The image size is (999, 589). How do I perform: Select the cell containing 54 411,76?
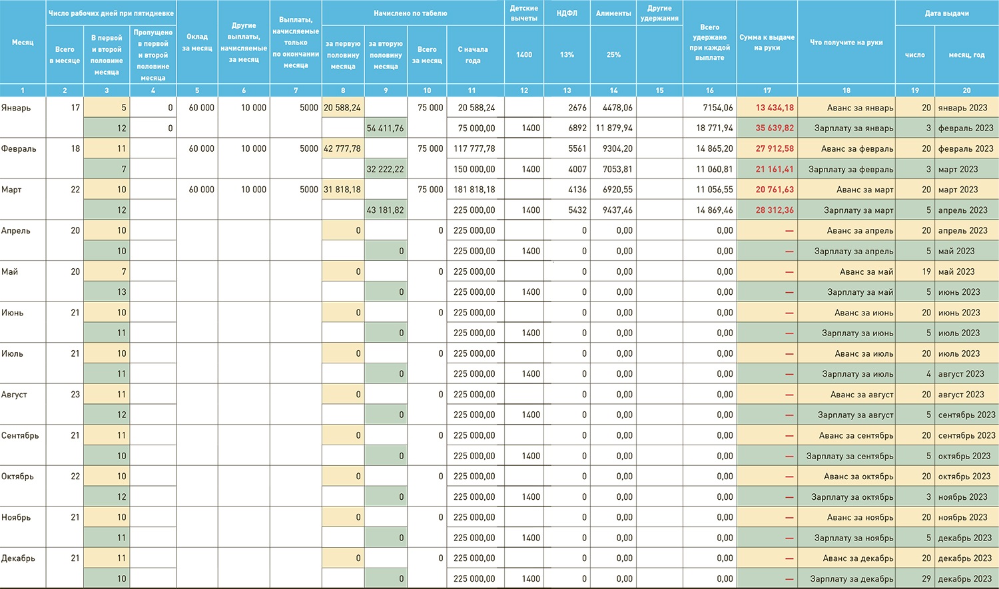click(x=385, y=128)
